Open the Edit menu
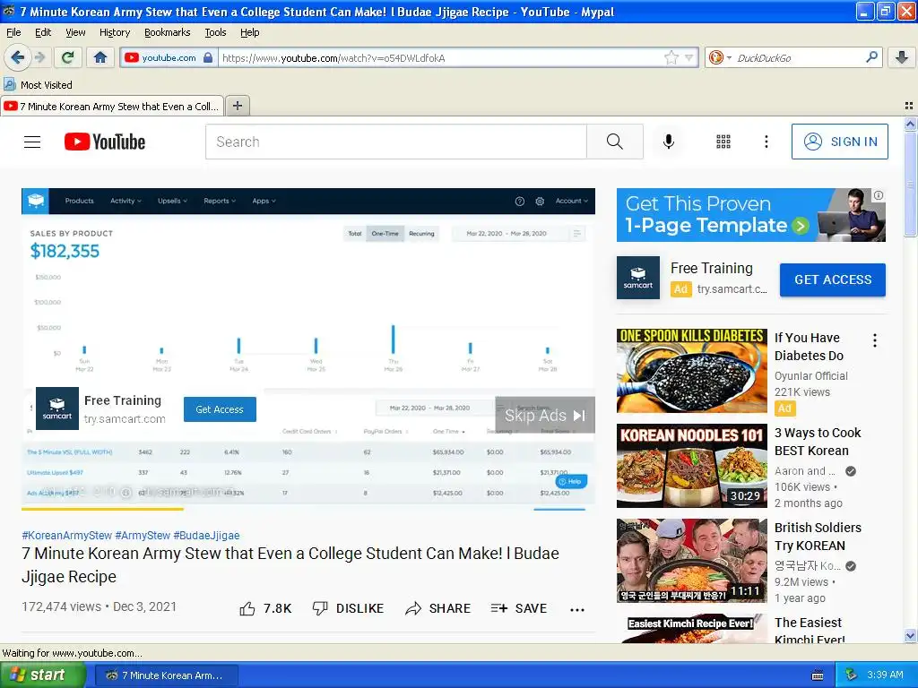This screenshot has width=918, height=688. pyautogui.click(x=43, y=32)
